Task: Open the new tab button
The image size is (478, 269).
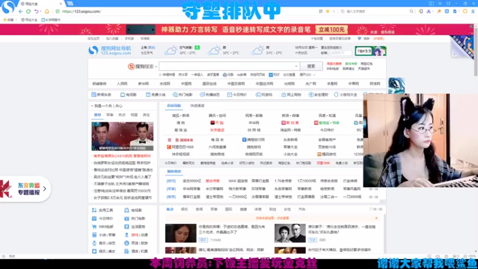Action: [x=70, y=4]
